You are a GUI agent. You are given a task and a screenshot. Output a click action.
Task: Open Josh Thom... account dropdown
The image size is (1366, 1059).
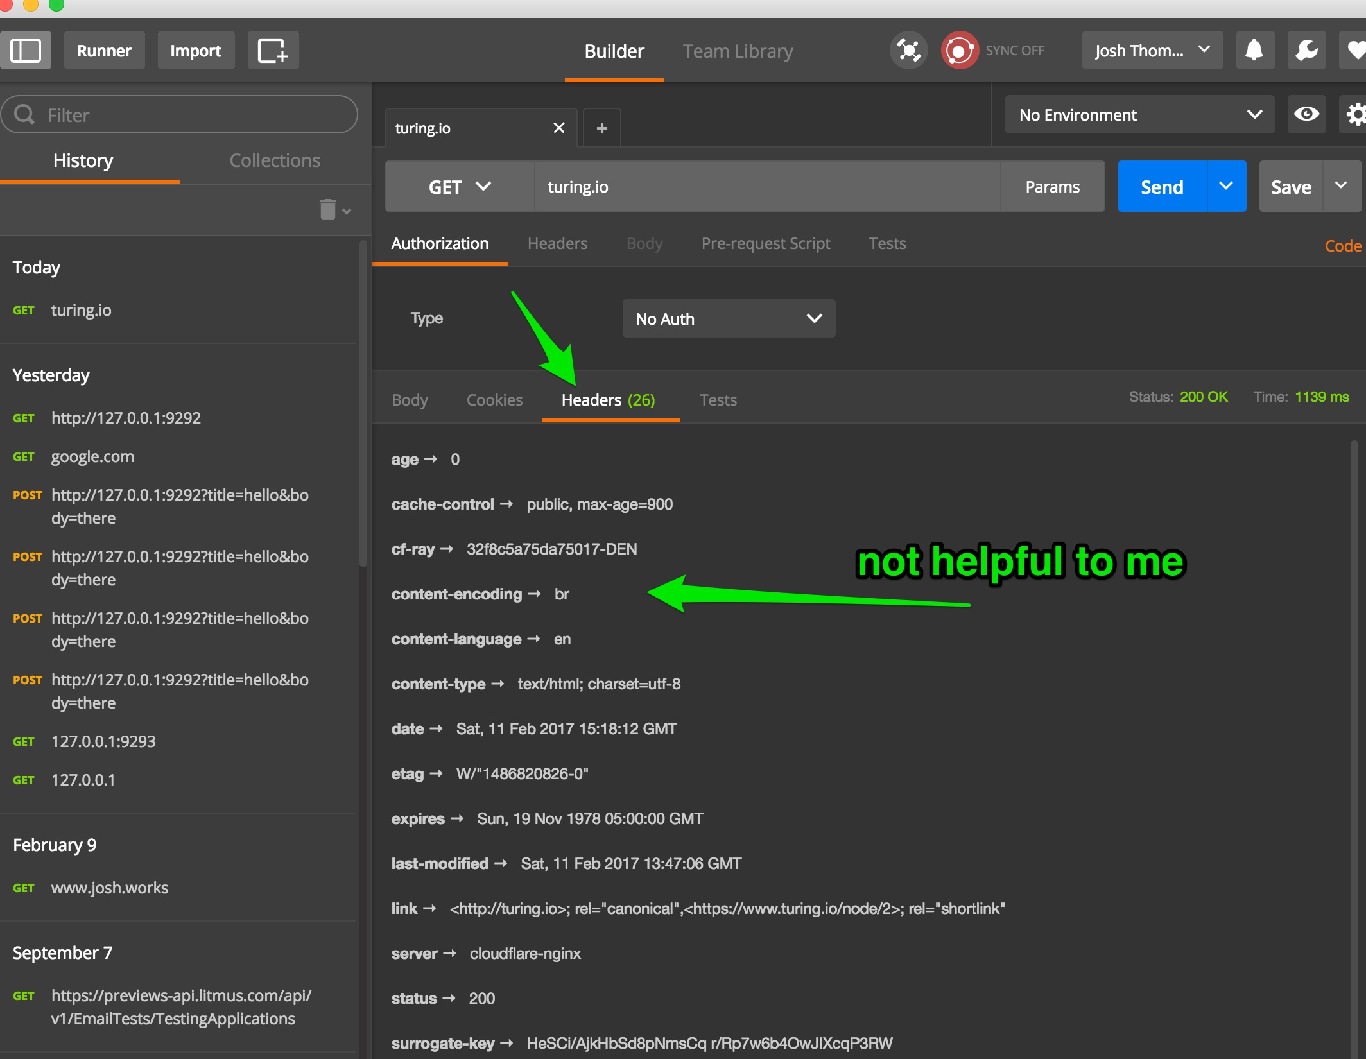[x=1152, y=50]
